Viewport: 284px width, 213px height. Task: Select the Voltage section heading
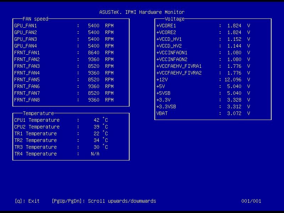tap(175, 19)
